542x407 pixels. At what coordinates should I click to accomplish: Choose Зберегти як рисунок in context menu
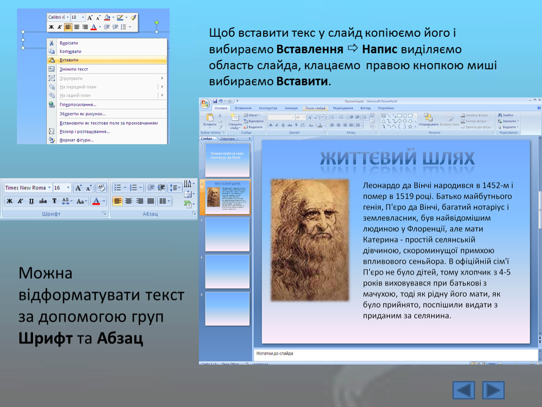pos(107,114)
